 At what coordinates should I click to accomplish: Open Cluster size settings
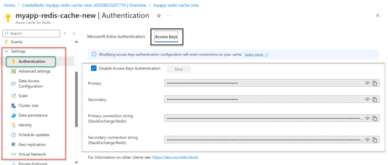click(28, 106)
